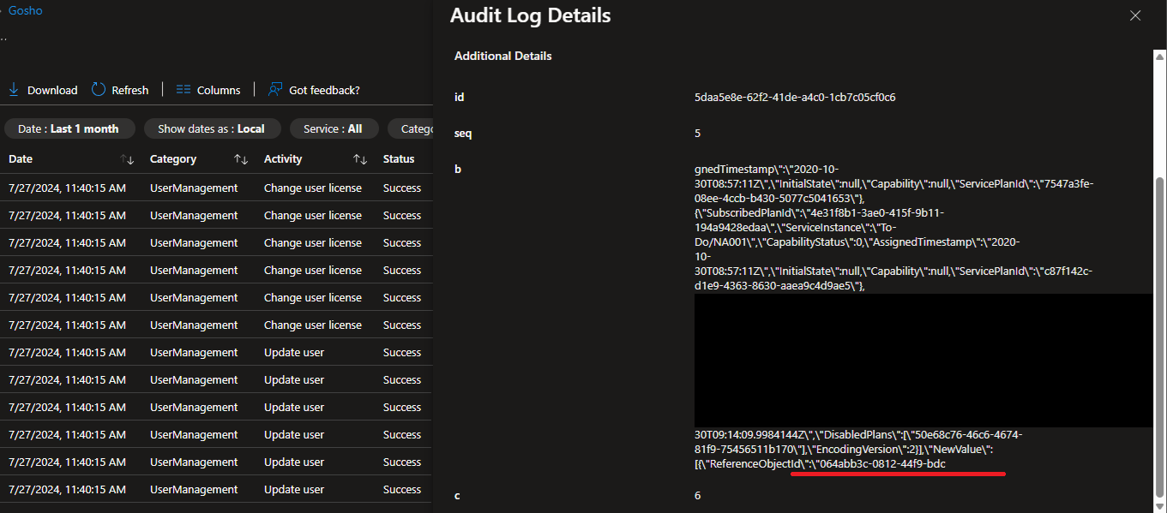
Task: Click the id value 5daa5e8e GUID text
Action: coord(795,98)
